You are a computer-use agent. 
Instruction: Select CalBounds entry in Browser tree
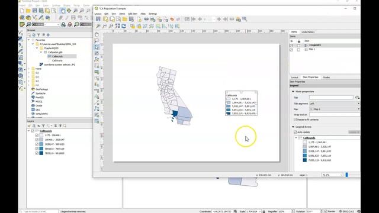[57, 56]
